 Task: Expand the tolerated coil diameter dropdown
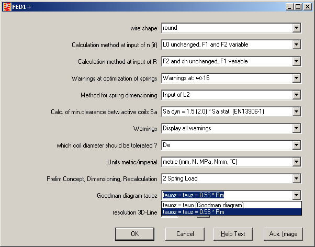(297, 145)
